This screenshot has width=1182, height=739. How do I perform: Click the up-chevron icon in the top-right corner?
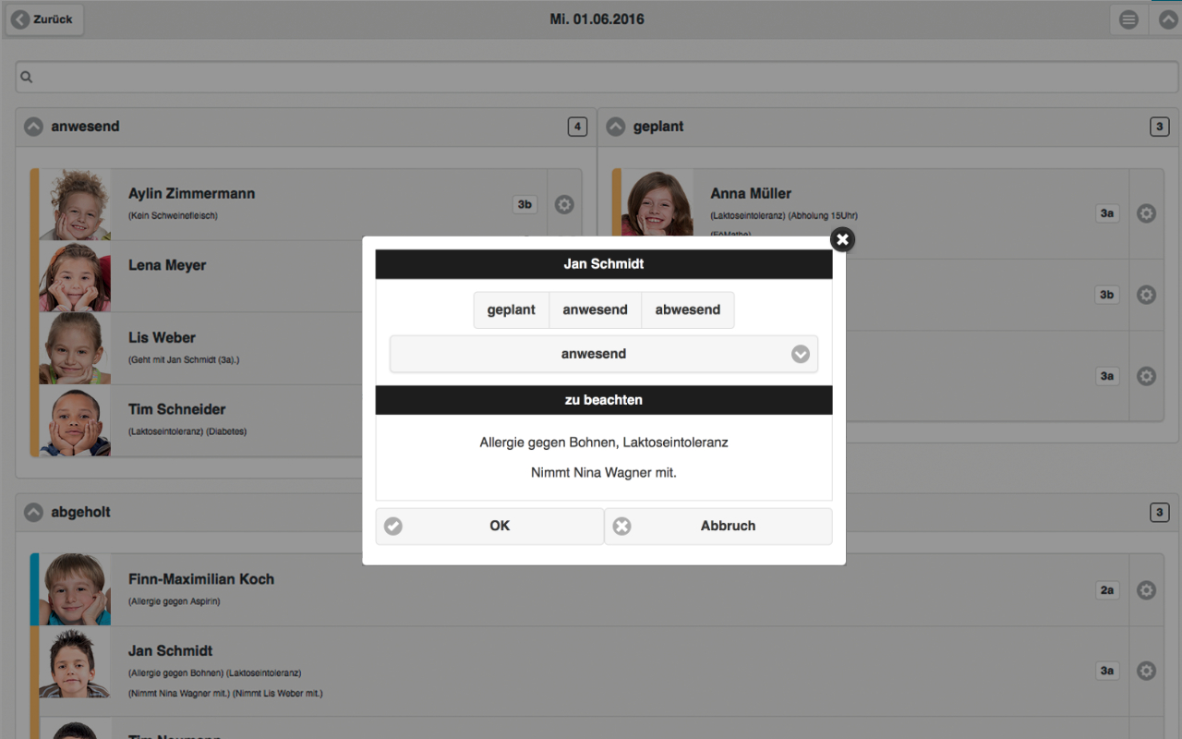click(1167, 18)
